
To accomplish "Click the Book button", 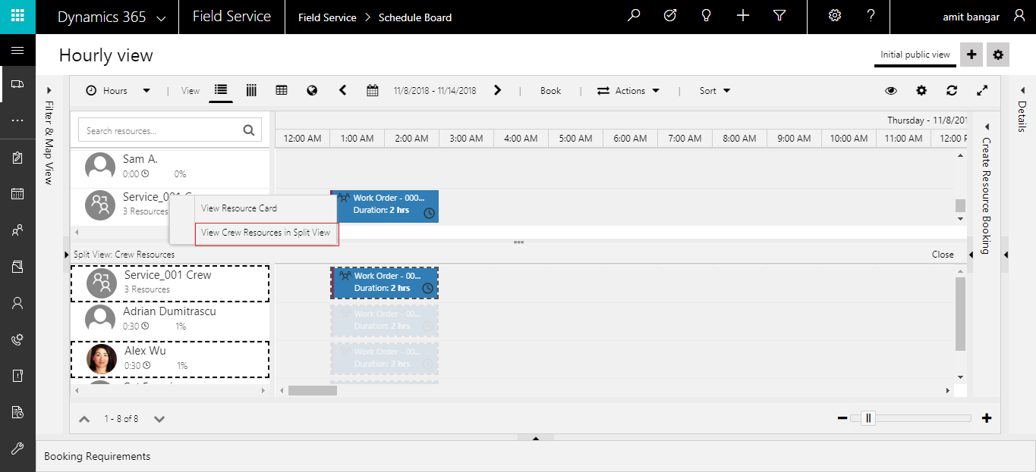I will tap(550, 90).
